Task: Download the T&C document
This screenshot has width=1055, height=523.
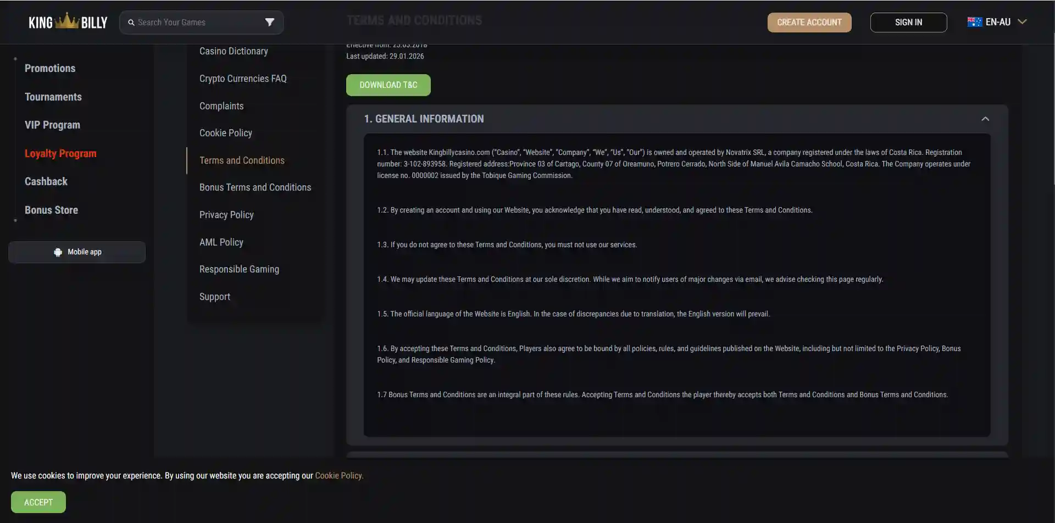Action: (x=388, y=85)
